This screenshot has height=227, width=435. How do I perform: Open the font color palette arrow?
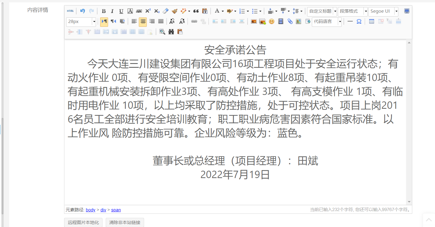tap(223, 11)
